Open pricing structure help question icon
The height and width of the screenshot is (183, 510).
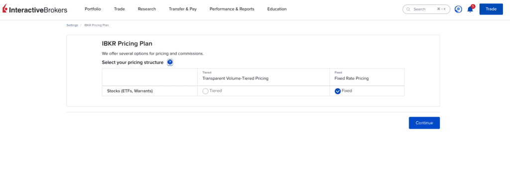(170, 62)
